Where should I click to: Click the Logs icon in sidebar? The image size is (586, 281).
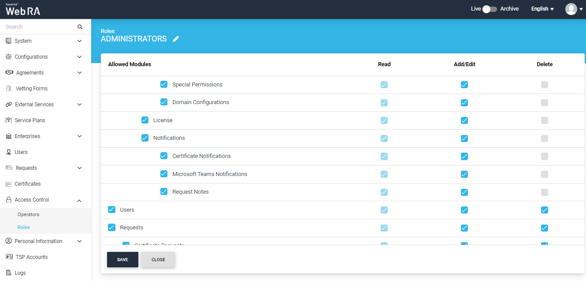[8, 273]
